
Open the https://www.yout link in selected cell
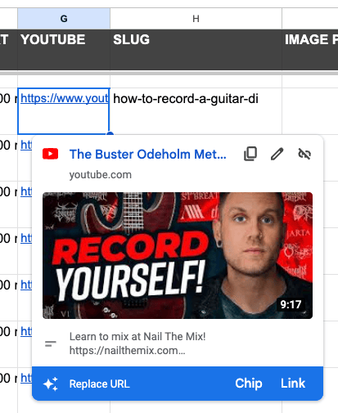click(x=65, y=98)
